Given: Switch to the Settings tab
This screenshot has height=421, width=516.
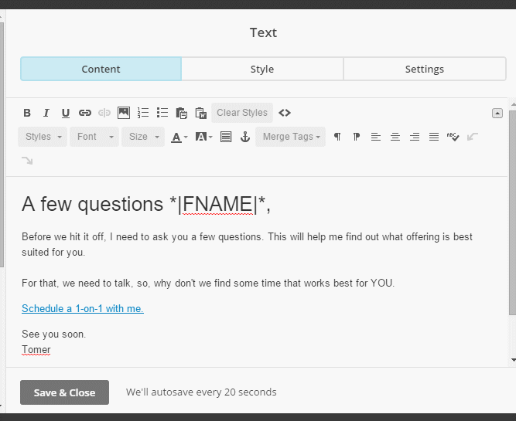Looking at the screenshot, I should 425,69.
